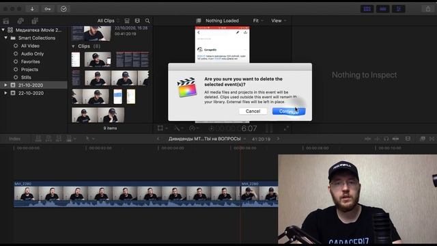Open the View options dropdown

(279, 20)
